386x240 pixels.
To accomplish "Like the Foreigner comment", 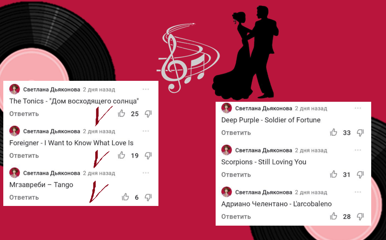I will 121,155.
